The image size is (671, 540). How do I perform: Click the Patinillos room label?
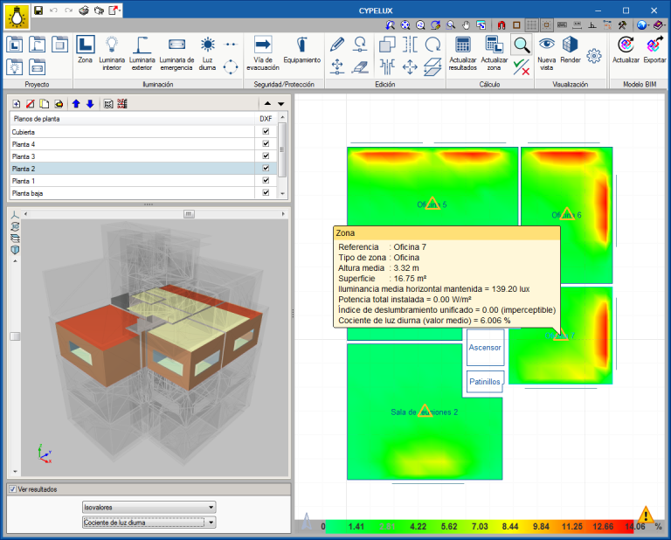click(485, 382)
